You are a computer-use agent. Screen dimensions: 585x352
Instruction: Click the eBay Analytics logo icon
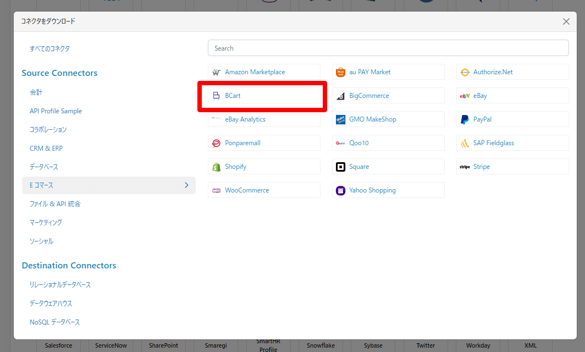pyautogui.click(x=217, y=118)
